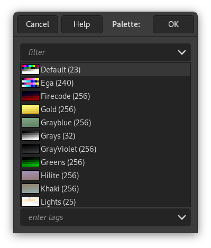Select the Greens palette preview thumbnail

(x=31, y=162)
